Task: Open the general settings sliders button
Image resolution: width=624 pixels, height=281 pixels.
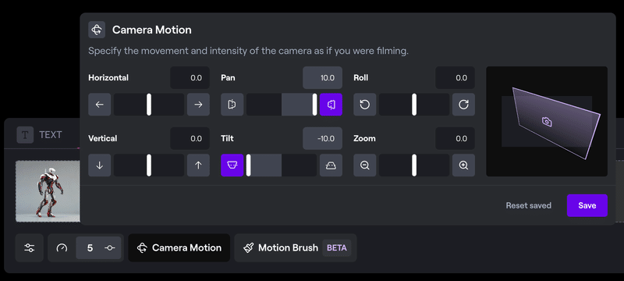Action: tap(29, 248)
